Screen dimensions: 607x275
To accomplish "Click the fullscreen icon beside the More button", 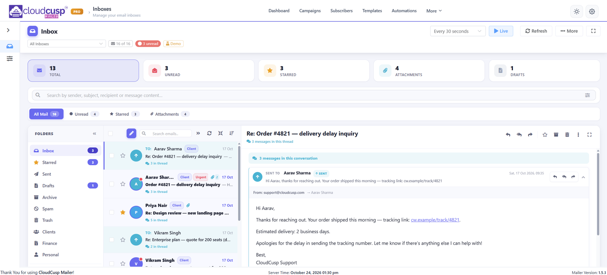I will [x=593, y=31].
